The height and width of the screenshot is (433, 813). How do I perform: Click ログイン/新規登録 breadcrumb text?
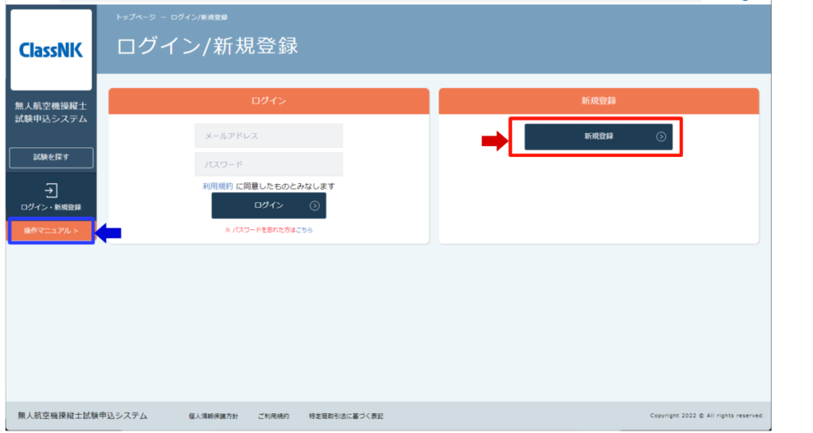coord(199,17)
